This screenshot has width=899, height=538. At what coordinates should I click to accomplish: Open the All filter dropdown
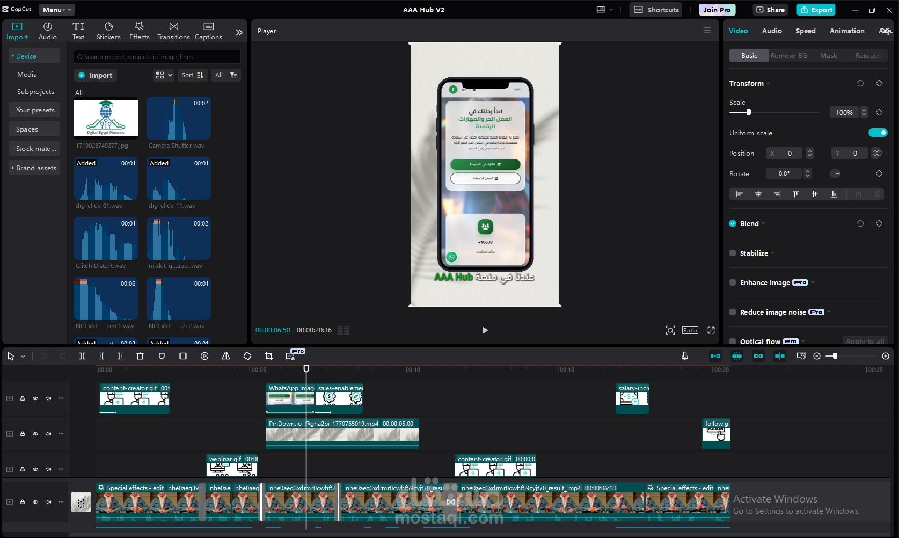(226, 75)
